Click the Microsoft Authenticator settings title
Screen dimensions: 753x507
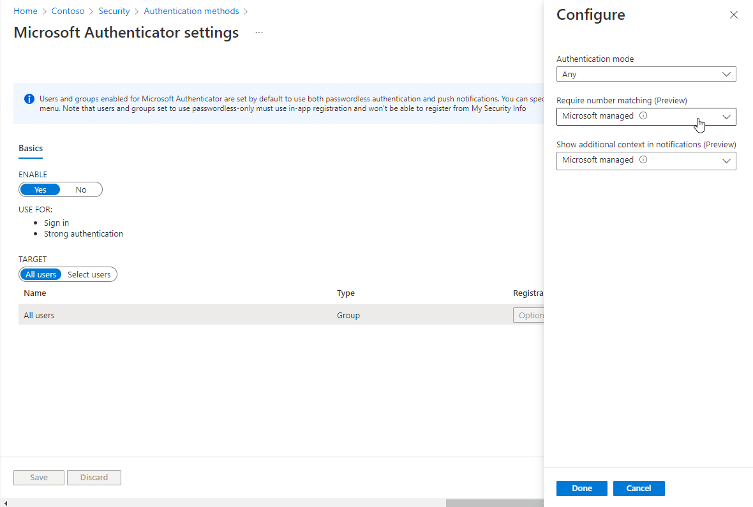126,33
